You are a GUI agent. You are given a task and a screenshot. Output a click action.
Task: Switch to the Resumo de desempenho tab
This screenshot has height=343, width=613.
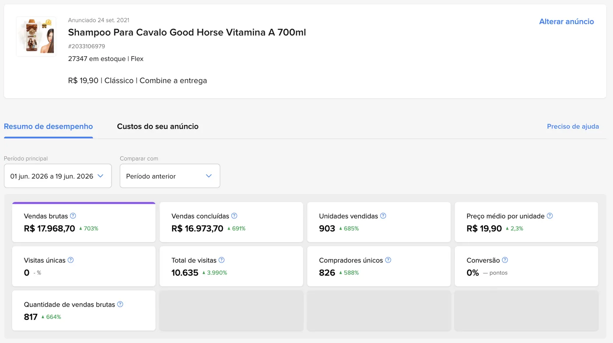[49, 127]
